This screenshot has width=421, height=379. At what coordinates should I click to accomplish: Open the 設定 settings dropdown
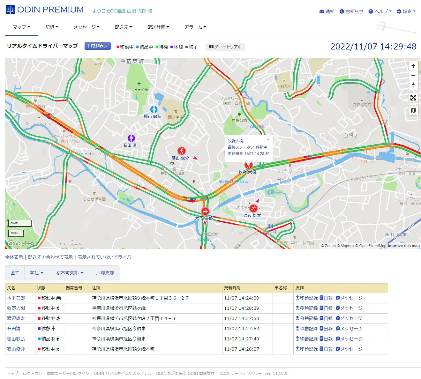[x=406, y=11]
